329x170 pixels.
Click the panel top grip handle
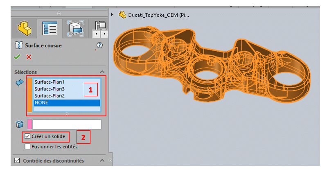tap(59, 14)
